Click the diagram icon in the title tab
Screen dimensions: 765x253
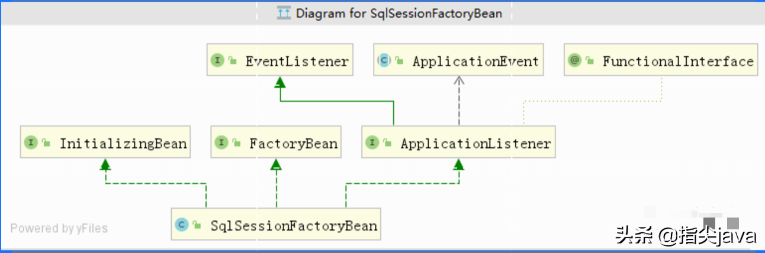(x=284, y=13)
